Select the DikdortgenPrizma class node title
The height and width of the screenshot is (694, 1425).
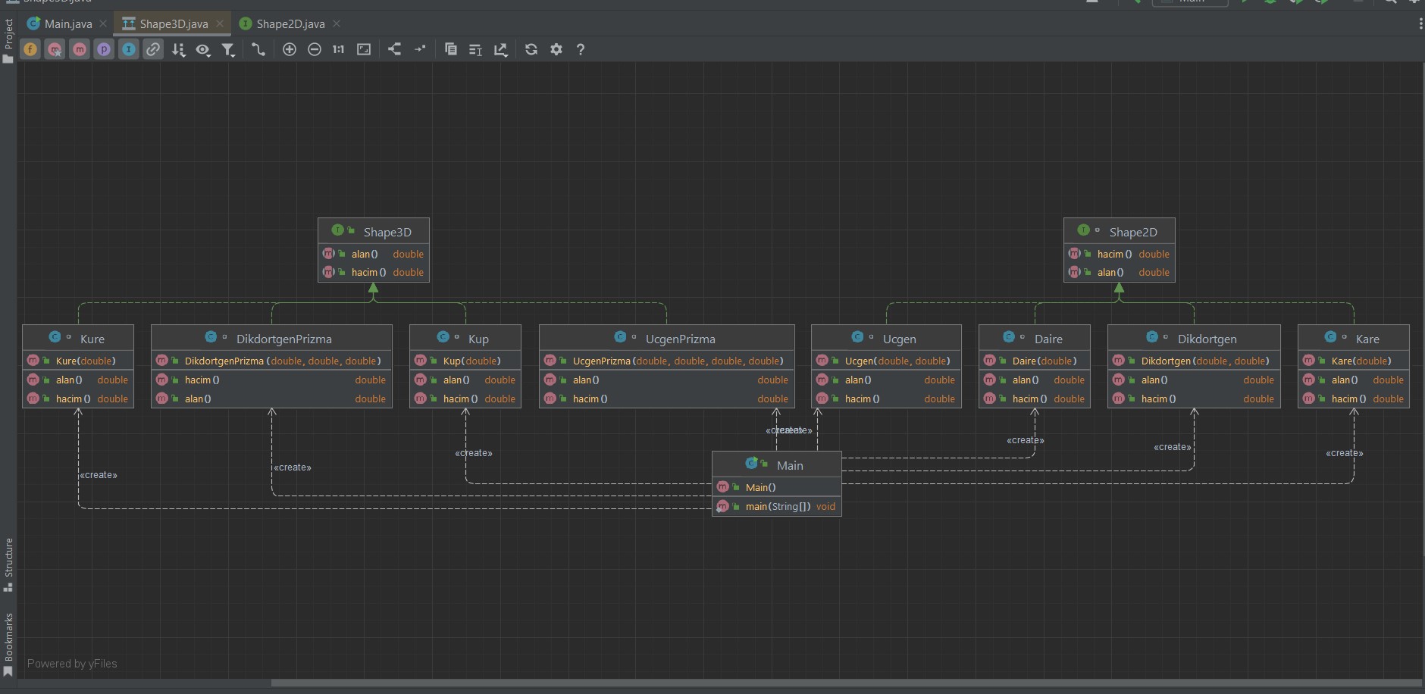click(284, 339)
